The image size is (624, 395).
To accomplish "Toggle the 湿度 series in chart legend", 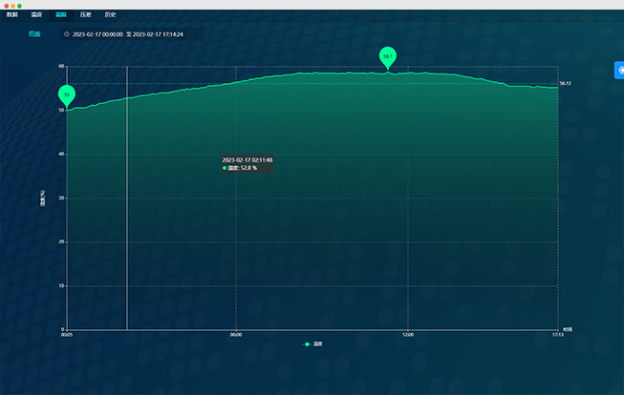I will click(x=317, y=343).
